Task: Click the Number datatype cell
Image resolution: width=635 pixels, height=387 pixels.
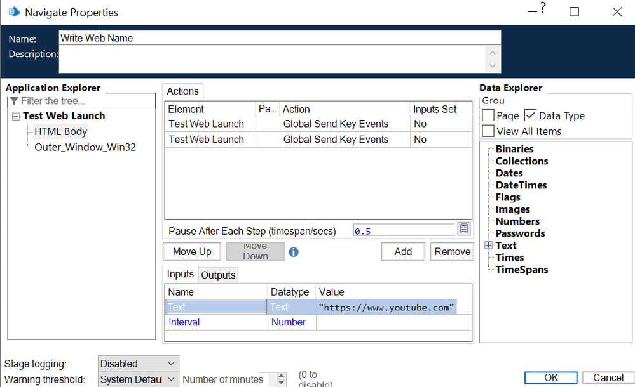Action: coord(292,322)
